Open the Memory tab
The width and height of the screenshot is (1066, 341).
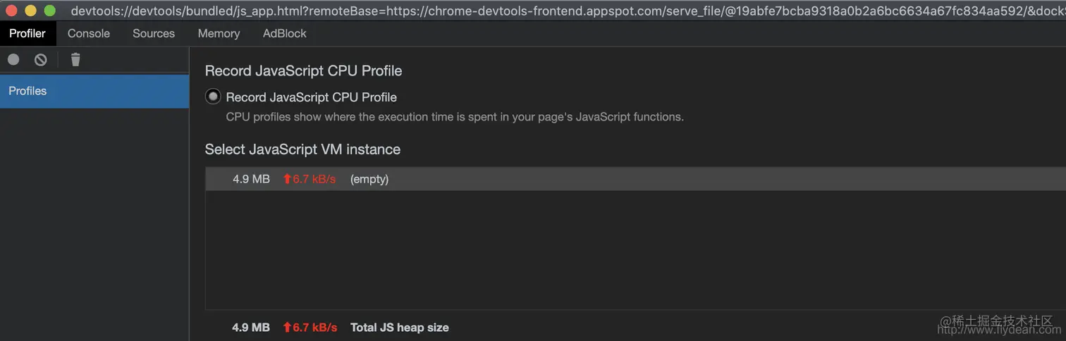coord(219,33)
